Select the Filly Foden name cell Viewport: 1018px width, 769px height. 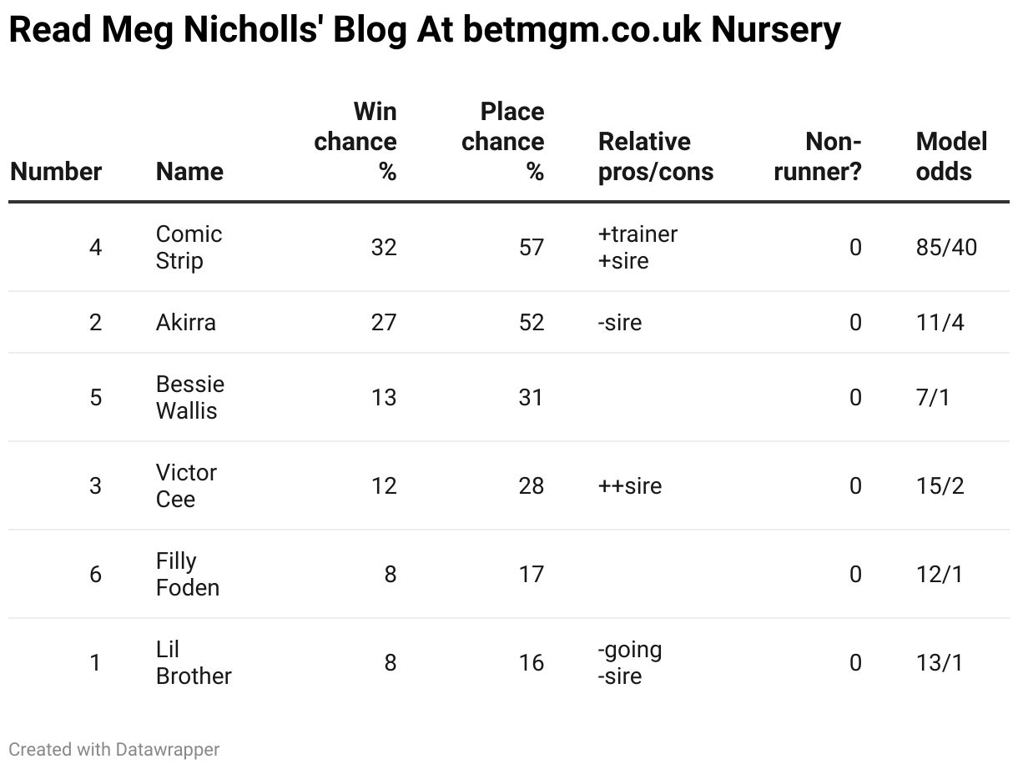(x=188, y=574)
